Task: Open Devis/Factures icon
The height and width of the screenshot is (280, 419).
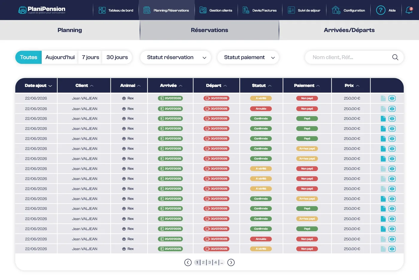Action: 246,10
